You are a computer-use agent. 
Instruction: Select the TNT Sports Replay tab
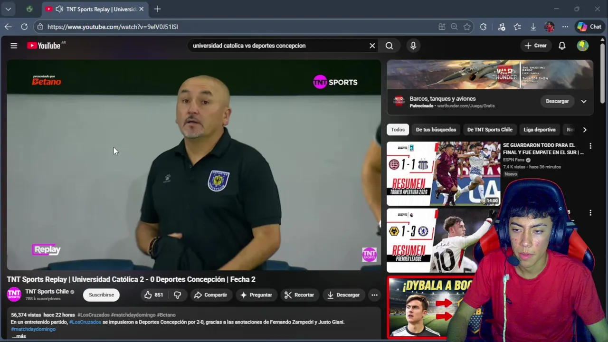coord(95,9)
